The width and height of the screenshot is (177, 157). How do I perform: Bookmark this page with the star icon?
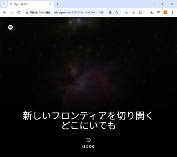[117, 12]
